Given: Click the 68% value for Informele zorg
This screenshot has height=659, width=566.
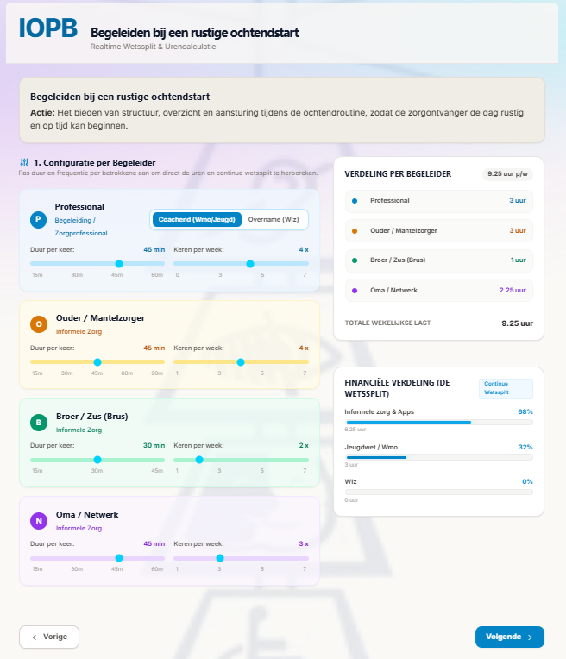Looking at the screenshot, I should pyautogui.click(x=525, y=412).
